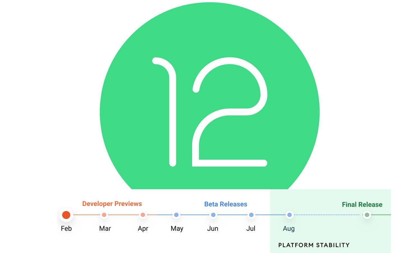Select the Apr timeline marker dot
This screenshot has height=253, width=415.
[x=143, y=215]
